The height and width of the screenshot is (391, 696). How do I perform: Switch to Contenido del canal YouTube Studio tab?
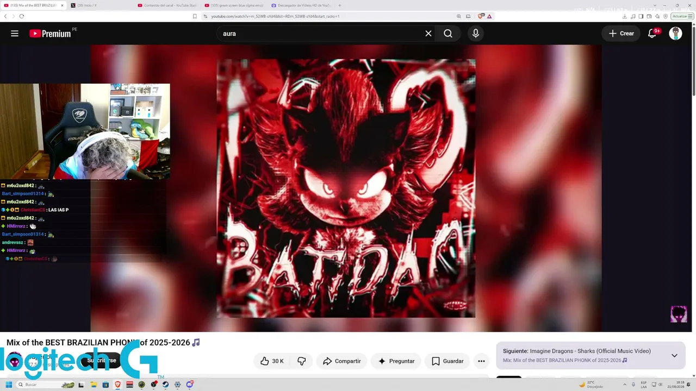(x=167, y=5)
